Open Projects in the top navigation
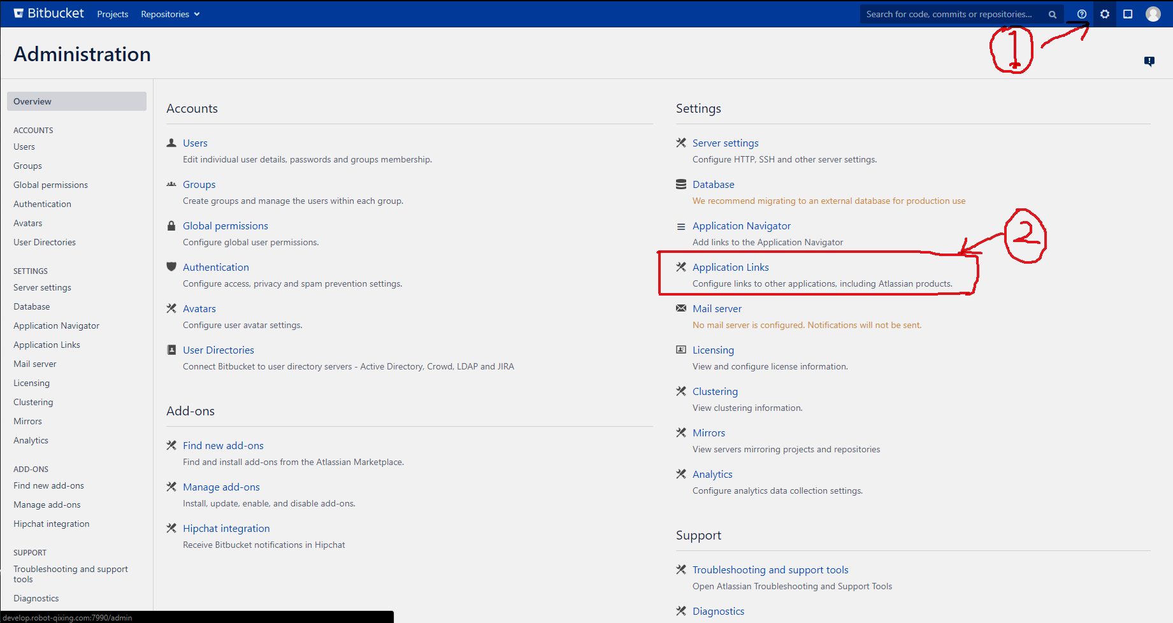This screenshot has width=1173, height=623. [113, 14]
